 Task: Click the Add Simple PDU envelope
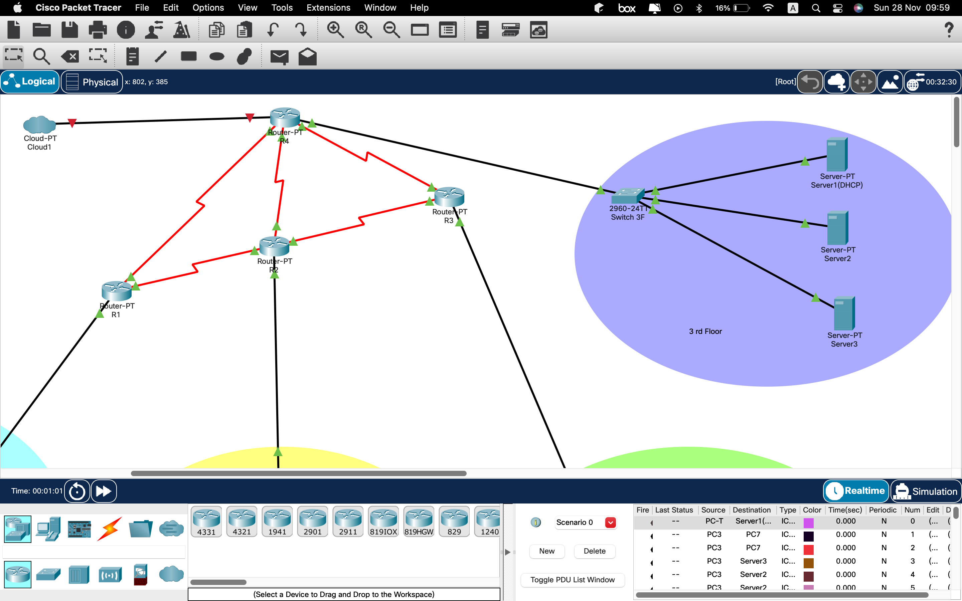279,56
